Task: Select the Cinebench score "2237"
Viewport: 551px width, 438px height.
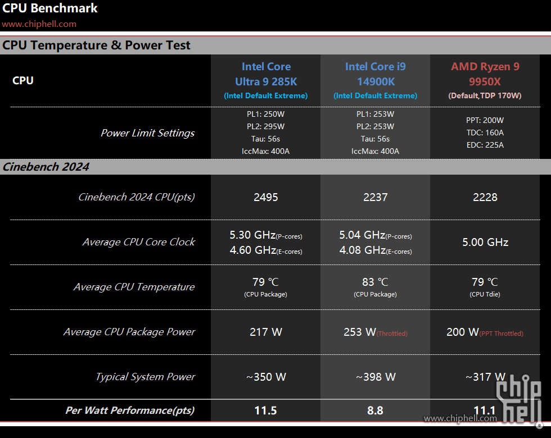Action: point(376,197)
